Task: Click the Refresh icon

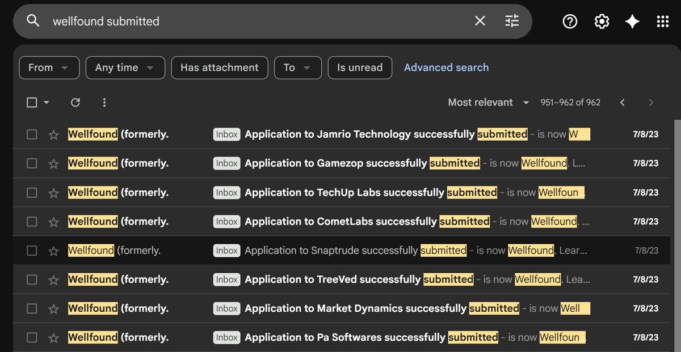Action: (75, 103)
